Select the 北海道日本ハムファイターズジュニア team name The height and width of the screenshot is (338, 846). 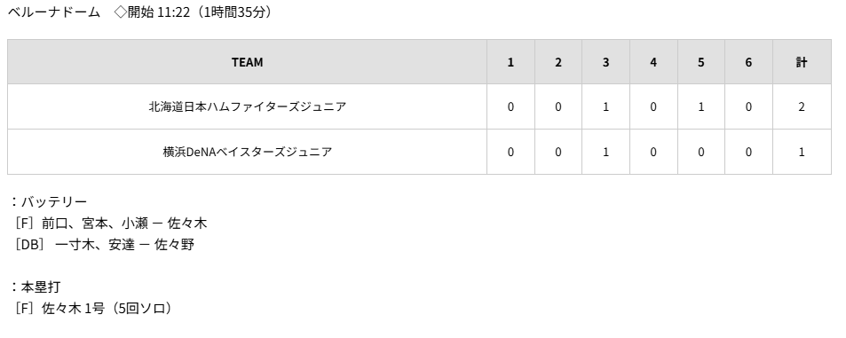(247, 106)
